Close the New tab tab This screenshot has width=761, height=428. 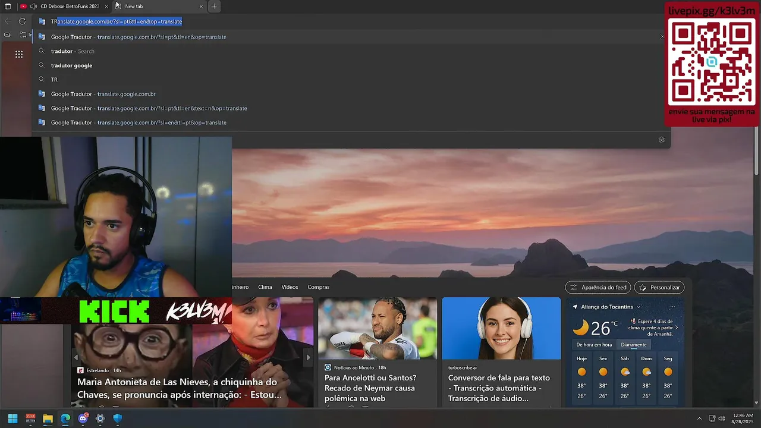coord(201,6)
